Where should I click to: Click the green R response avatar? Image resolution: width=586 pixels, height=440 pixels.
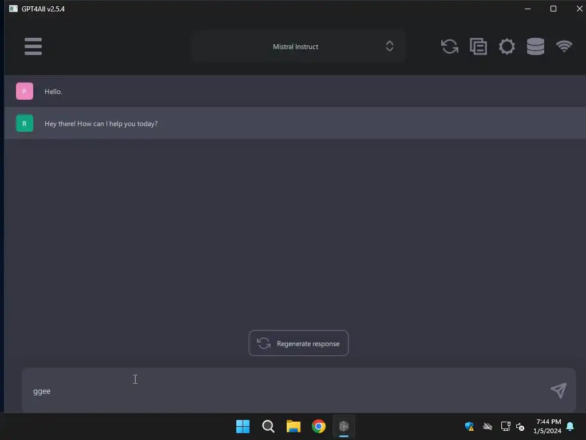25,123
